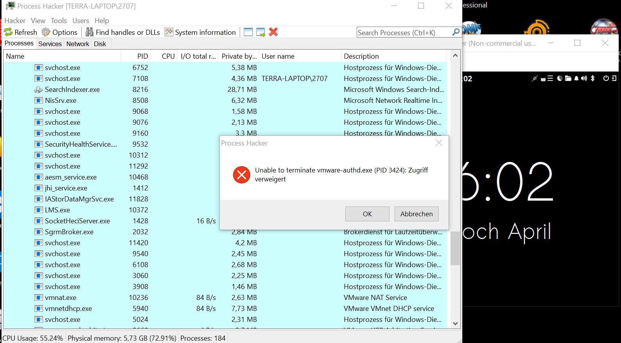Sort by User name column header
This screenshot has width=621, height=343.
(300, 56)
